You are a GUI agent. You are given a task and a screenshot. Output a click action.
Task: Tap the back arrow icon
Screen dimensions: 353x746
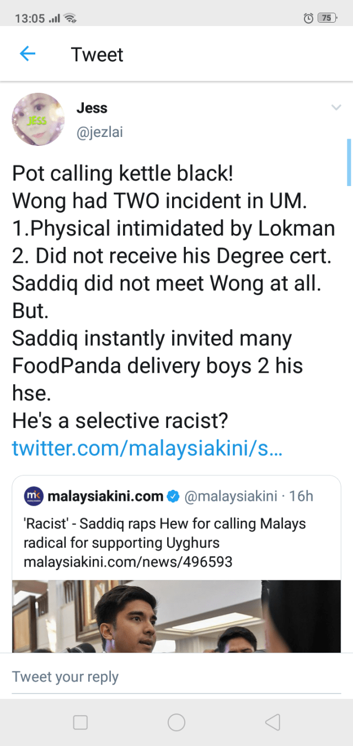[x=27, y=54]
